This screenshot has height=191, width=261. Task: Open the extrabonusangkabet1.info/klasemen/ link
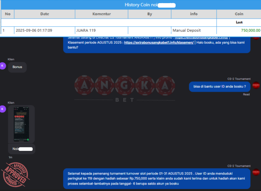point(159,42)
